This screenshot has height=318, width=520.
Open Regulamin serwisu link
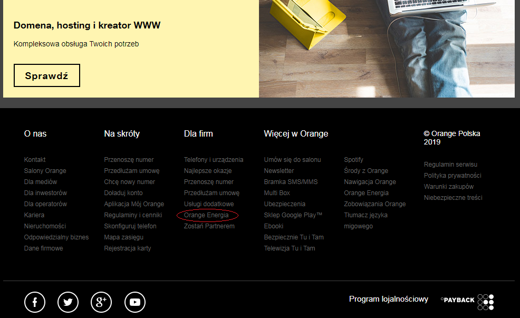pos(450,164)
